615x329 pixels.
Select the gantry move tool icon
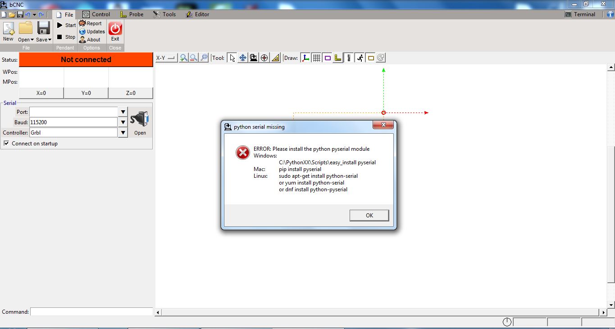254,58
